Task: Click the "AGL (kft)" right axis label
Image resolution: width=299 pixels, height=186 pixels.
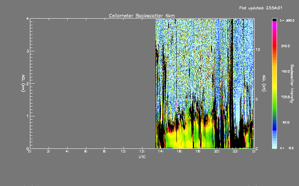Action: click(264, 83)
